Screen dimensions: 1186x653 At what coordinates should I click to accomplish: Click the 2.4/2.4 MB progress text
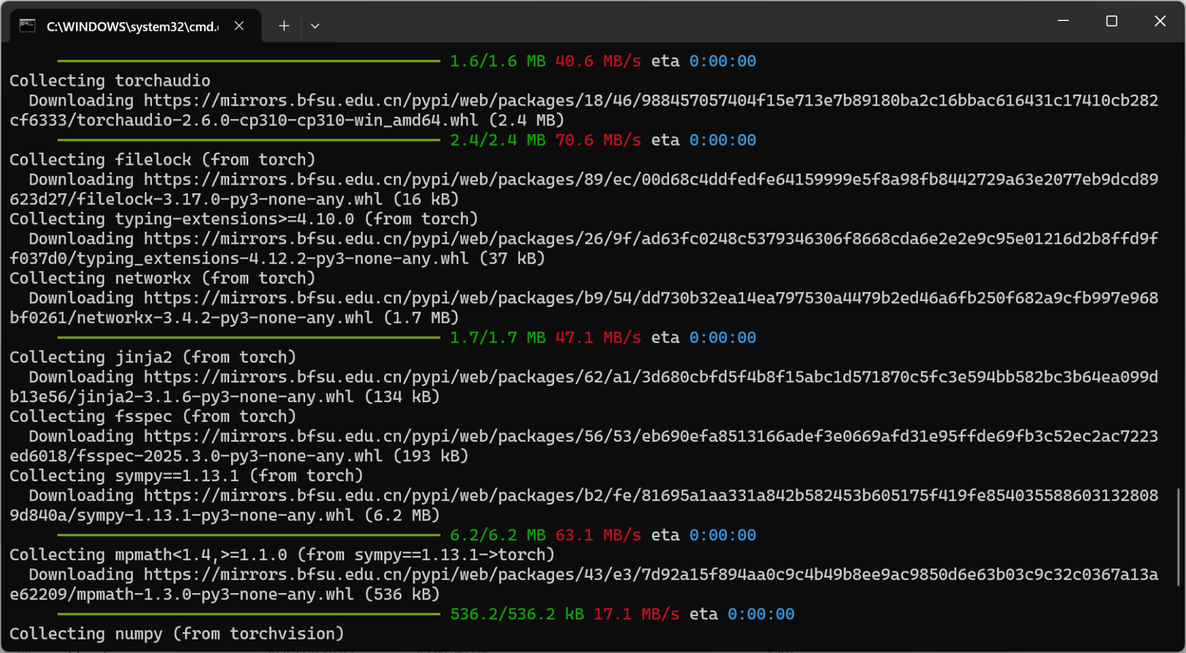pyautogui.click(x=498, y=140)
